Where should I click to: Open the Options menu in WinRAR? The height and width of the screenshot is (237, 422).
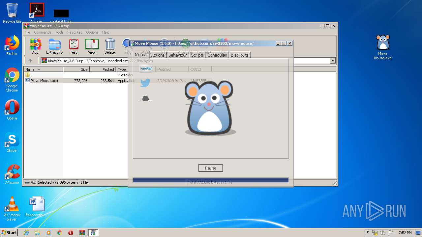(92, 32)
